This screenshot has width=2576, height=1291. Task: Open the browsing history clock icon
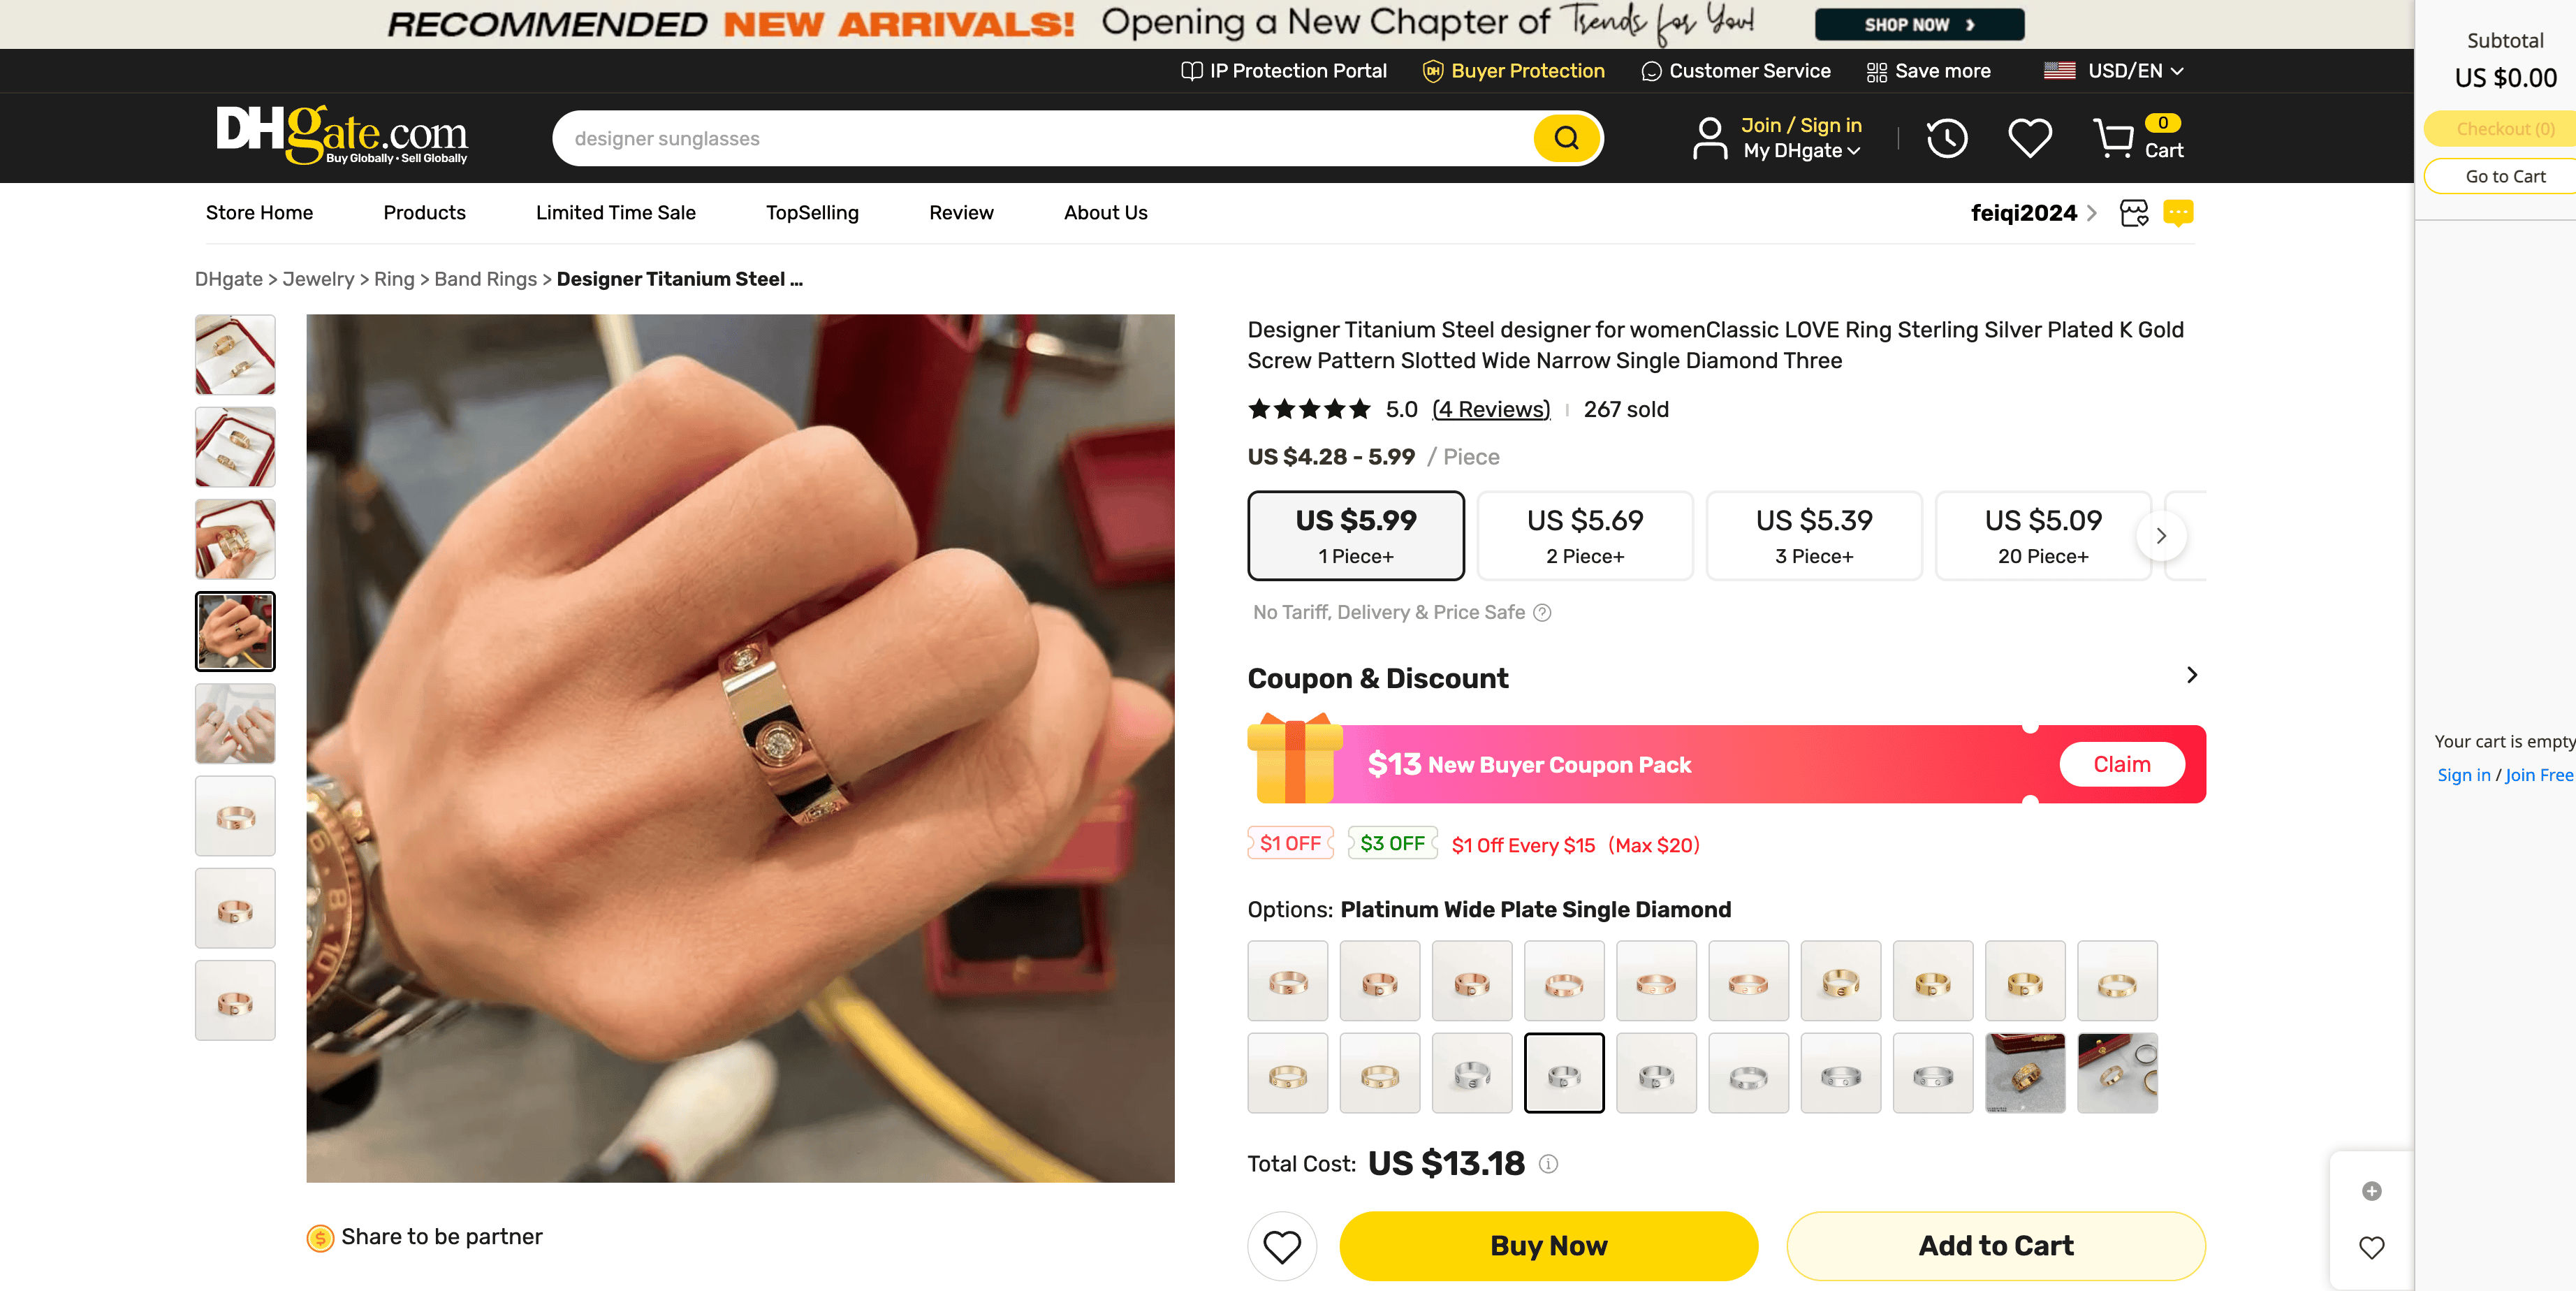(x=1946, y=138)
